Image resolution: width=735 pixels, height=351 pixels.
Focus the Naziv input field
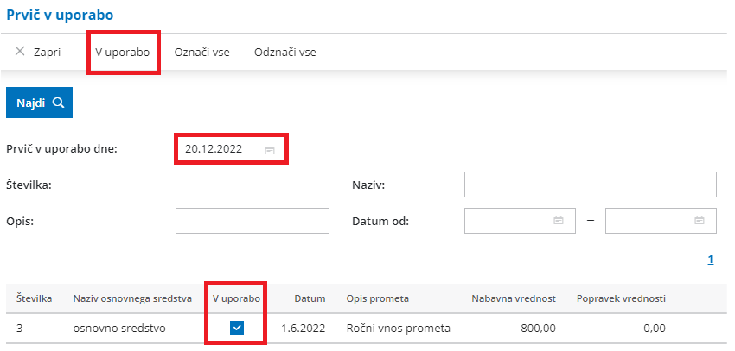coord(590,185)
